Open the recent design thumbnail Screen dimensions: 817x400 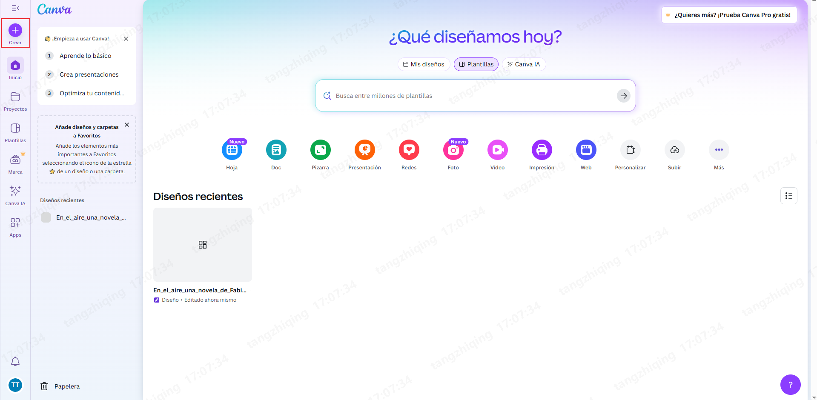tap(203, 244)
